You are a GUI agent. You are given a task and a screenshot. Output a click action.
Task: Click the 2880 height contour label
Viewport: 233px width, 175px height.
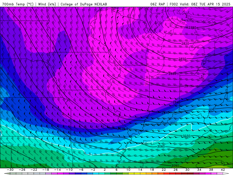point(172,74)
